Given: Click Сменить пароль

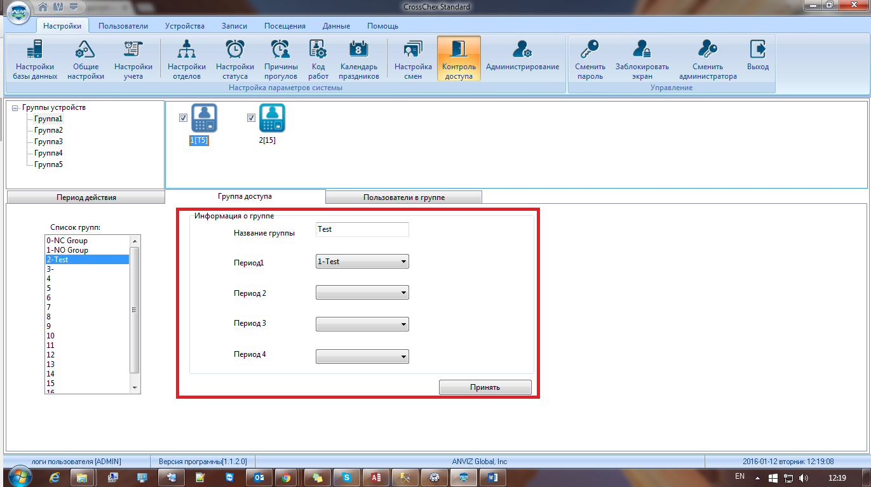Looking at the screenshot, I should click(590, 59).
